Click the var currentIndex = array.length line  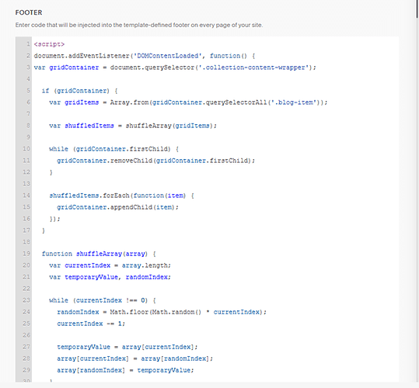pyautogui.click(x=110, y=265)
